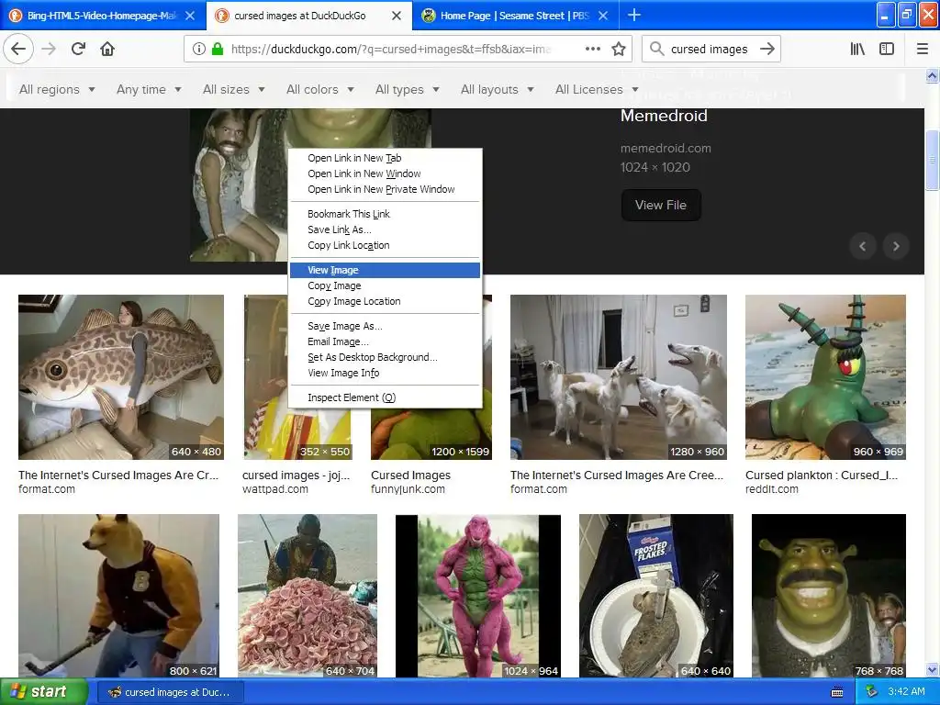Close the cursed images DuckDuckGo tab

coord(397,16)
